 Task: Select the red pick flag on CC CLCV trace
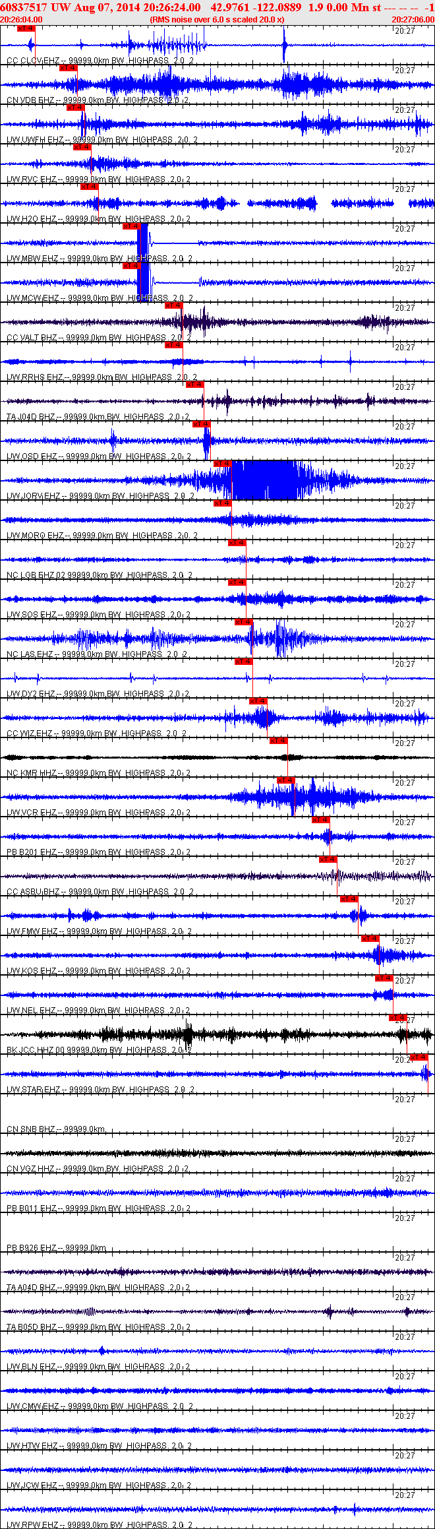[x=26, y=28]
